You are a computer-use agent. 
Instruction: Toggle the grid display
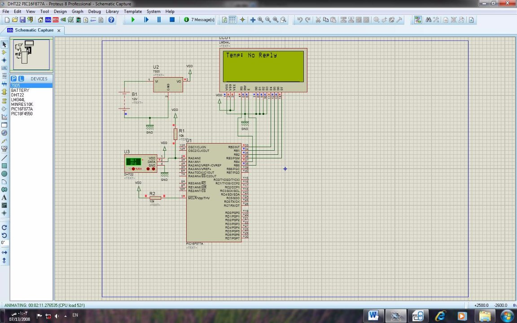click(x=232, y=20)
